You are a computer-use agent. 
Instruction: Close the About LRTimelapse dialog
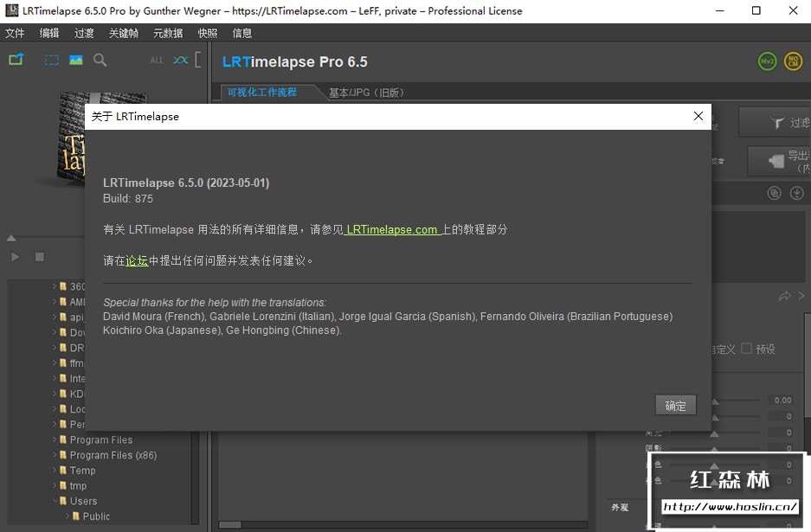[x=698, y=116]
